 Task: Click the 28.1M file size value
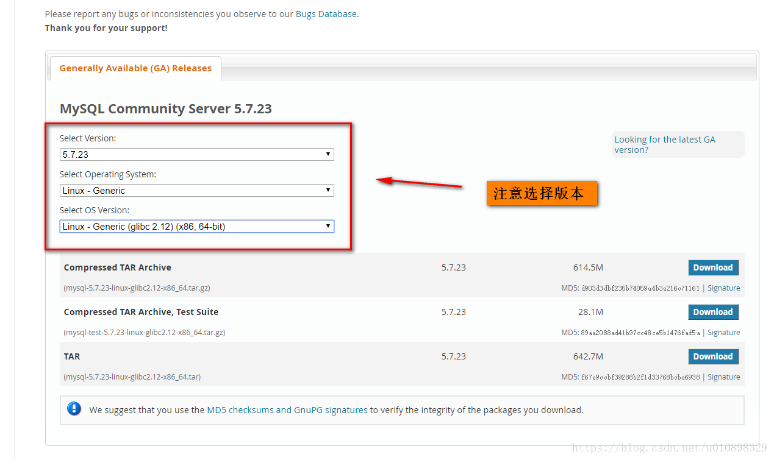coord(590,312)
